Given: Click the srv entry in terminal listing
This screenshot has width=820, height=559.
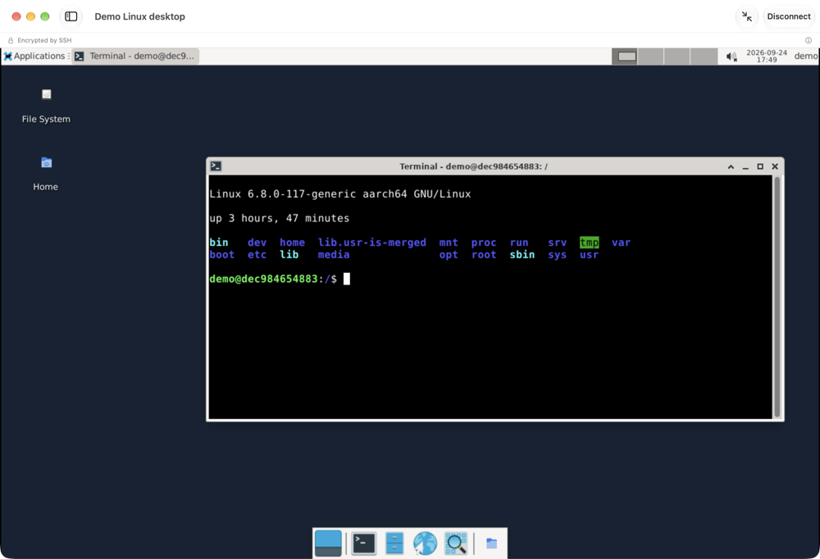Looking at the screenshot, I should (558, 243).
